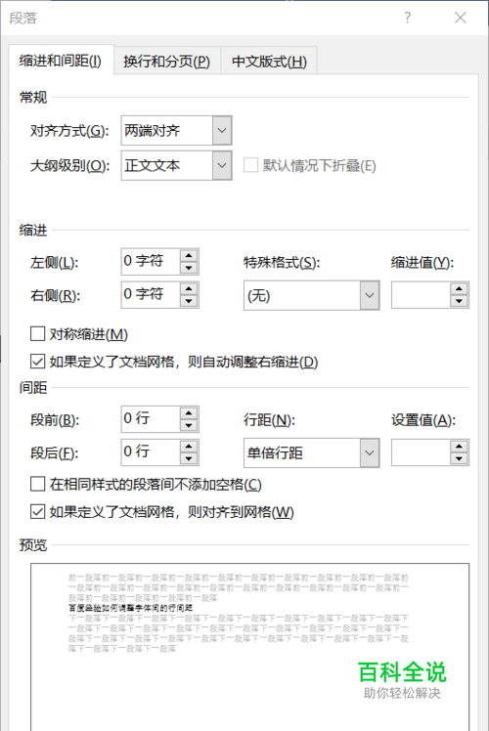Click the 两端对齐 alignment combo box
The width and height of the screenshot is (489, 731).
tap(176, 130)
